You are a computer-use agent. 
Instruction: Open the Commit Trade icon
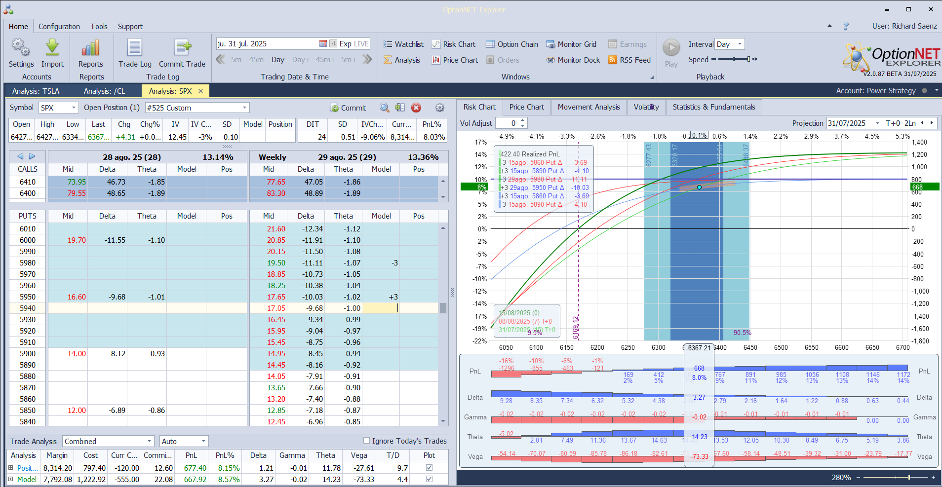[182, 53]
